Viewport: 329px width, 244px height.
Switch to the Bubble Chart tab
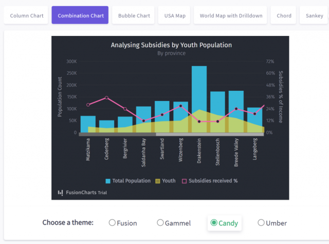134,15
